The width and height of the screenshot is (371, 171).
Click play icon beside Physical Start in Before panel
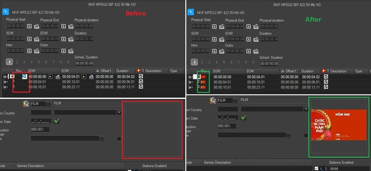pyautogui.click(x=29, y=26)
